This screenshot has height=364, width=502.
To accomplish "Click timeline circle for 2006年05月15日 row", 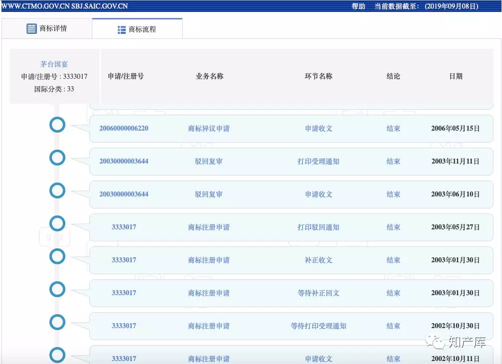I will coord(57,125).
